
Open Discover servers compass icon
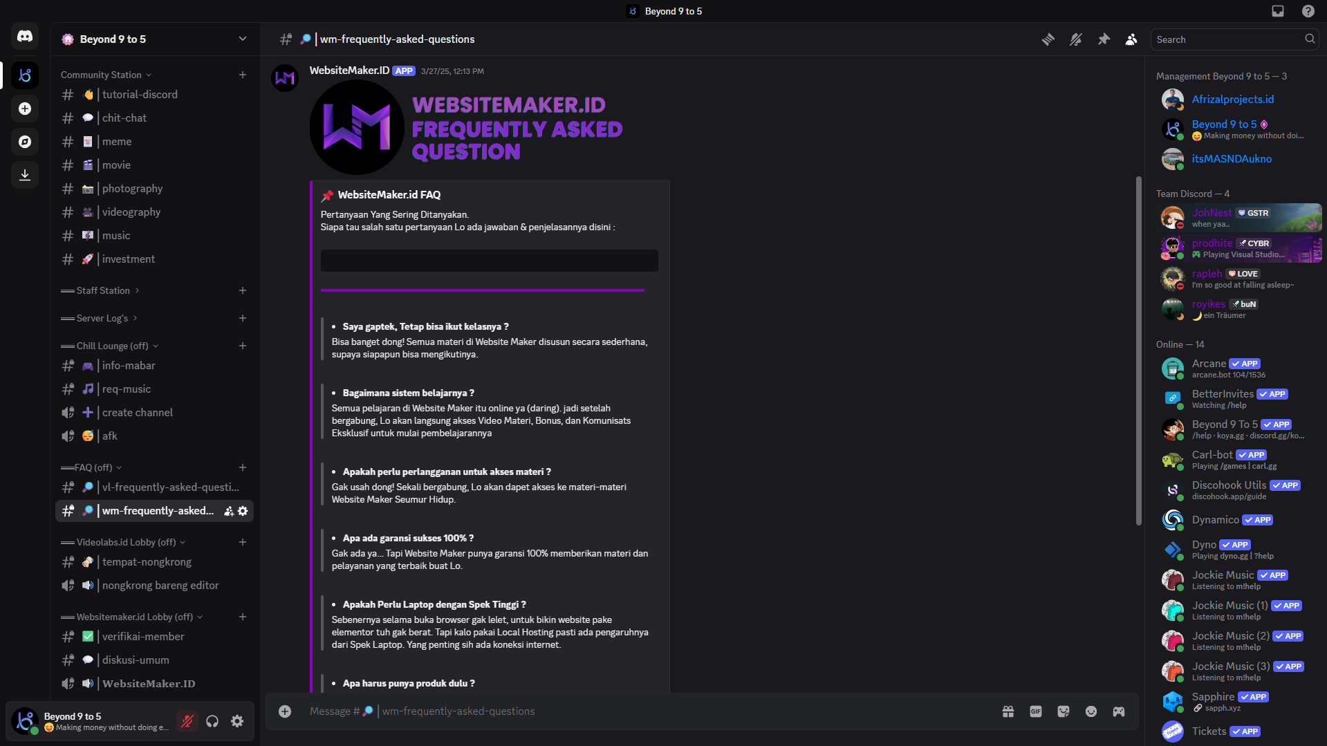point(25,142)
